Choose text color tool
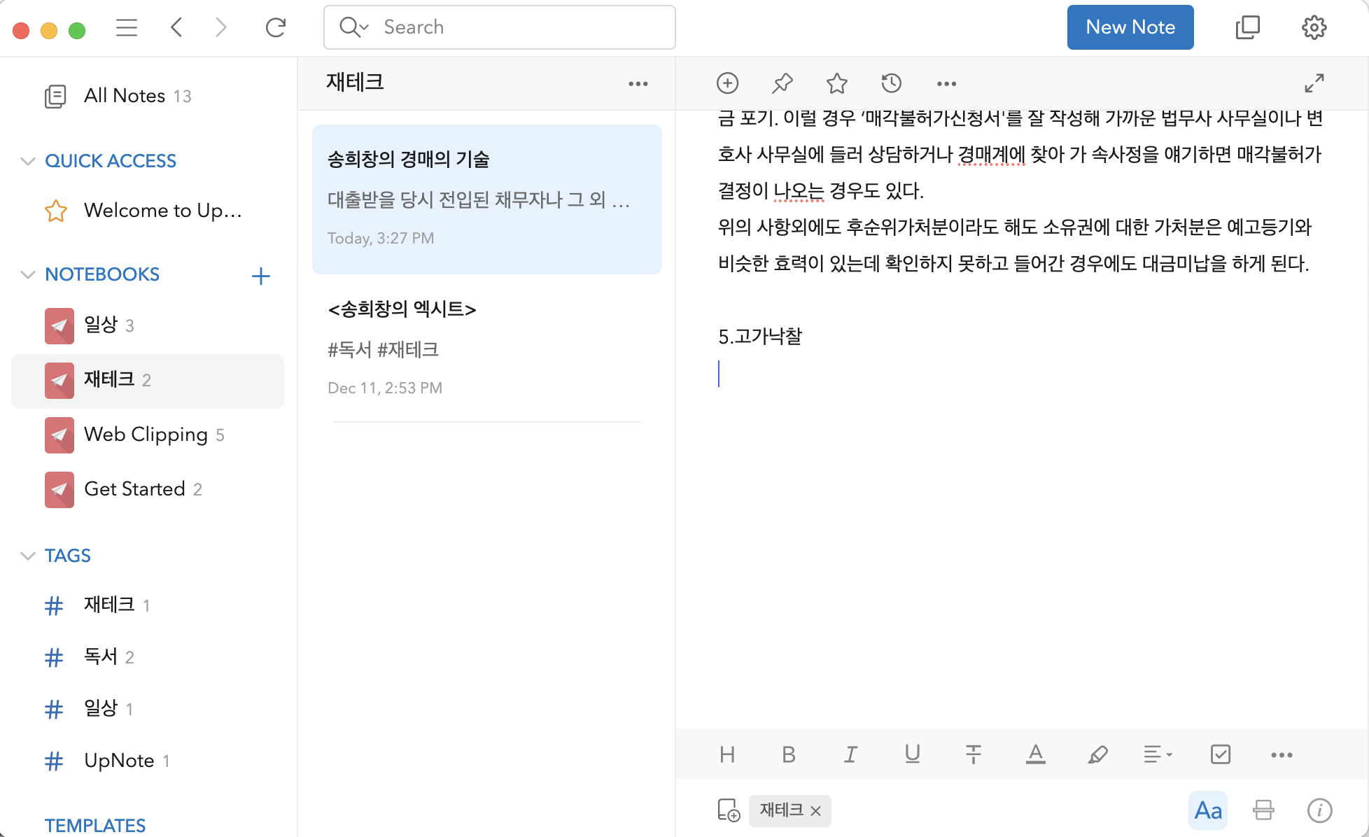 click(1035, 754)
